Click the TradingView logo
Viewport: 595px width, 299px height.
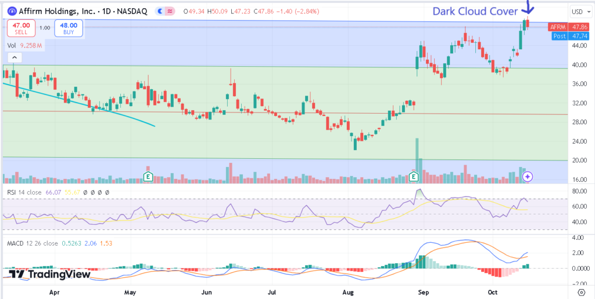click(50, 274)
